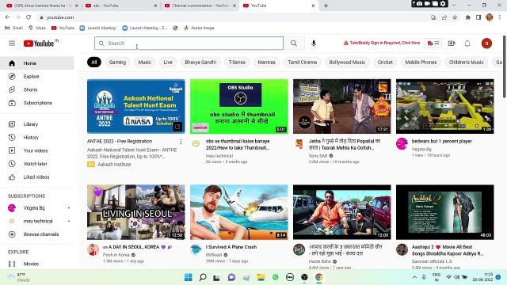Open Your videos in the sidebar
The height and width of the screenshot is (285, 507).
coord(37,150)
